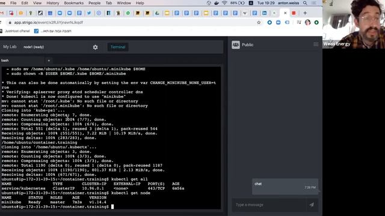Switch to the red recording browser tab
Image resolution: width=385 pixels, height=216 pixels.
[x=294, y=13]
